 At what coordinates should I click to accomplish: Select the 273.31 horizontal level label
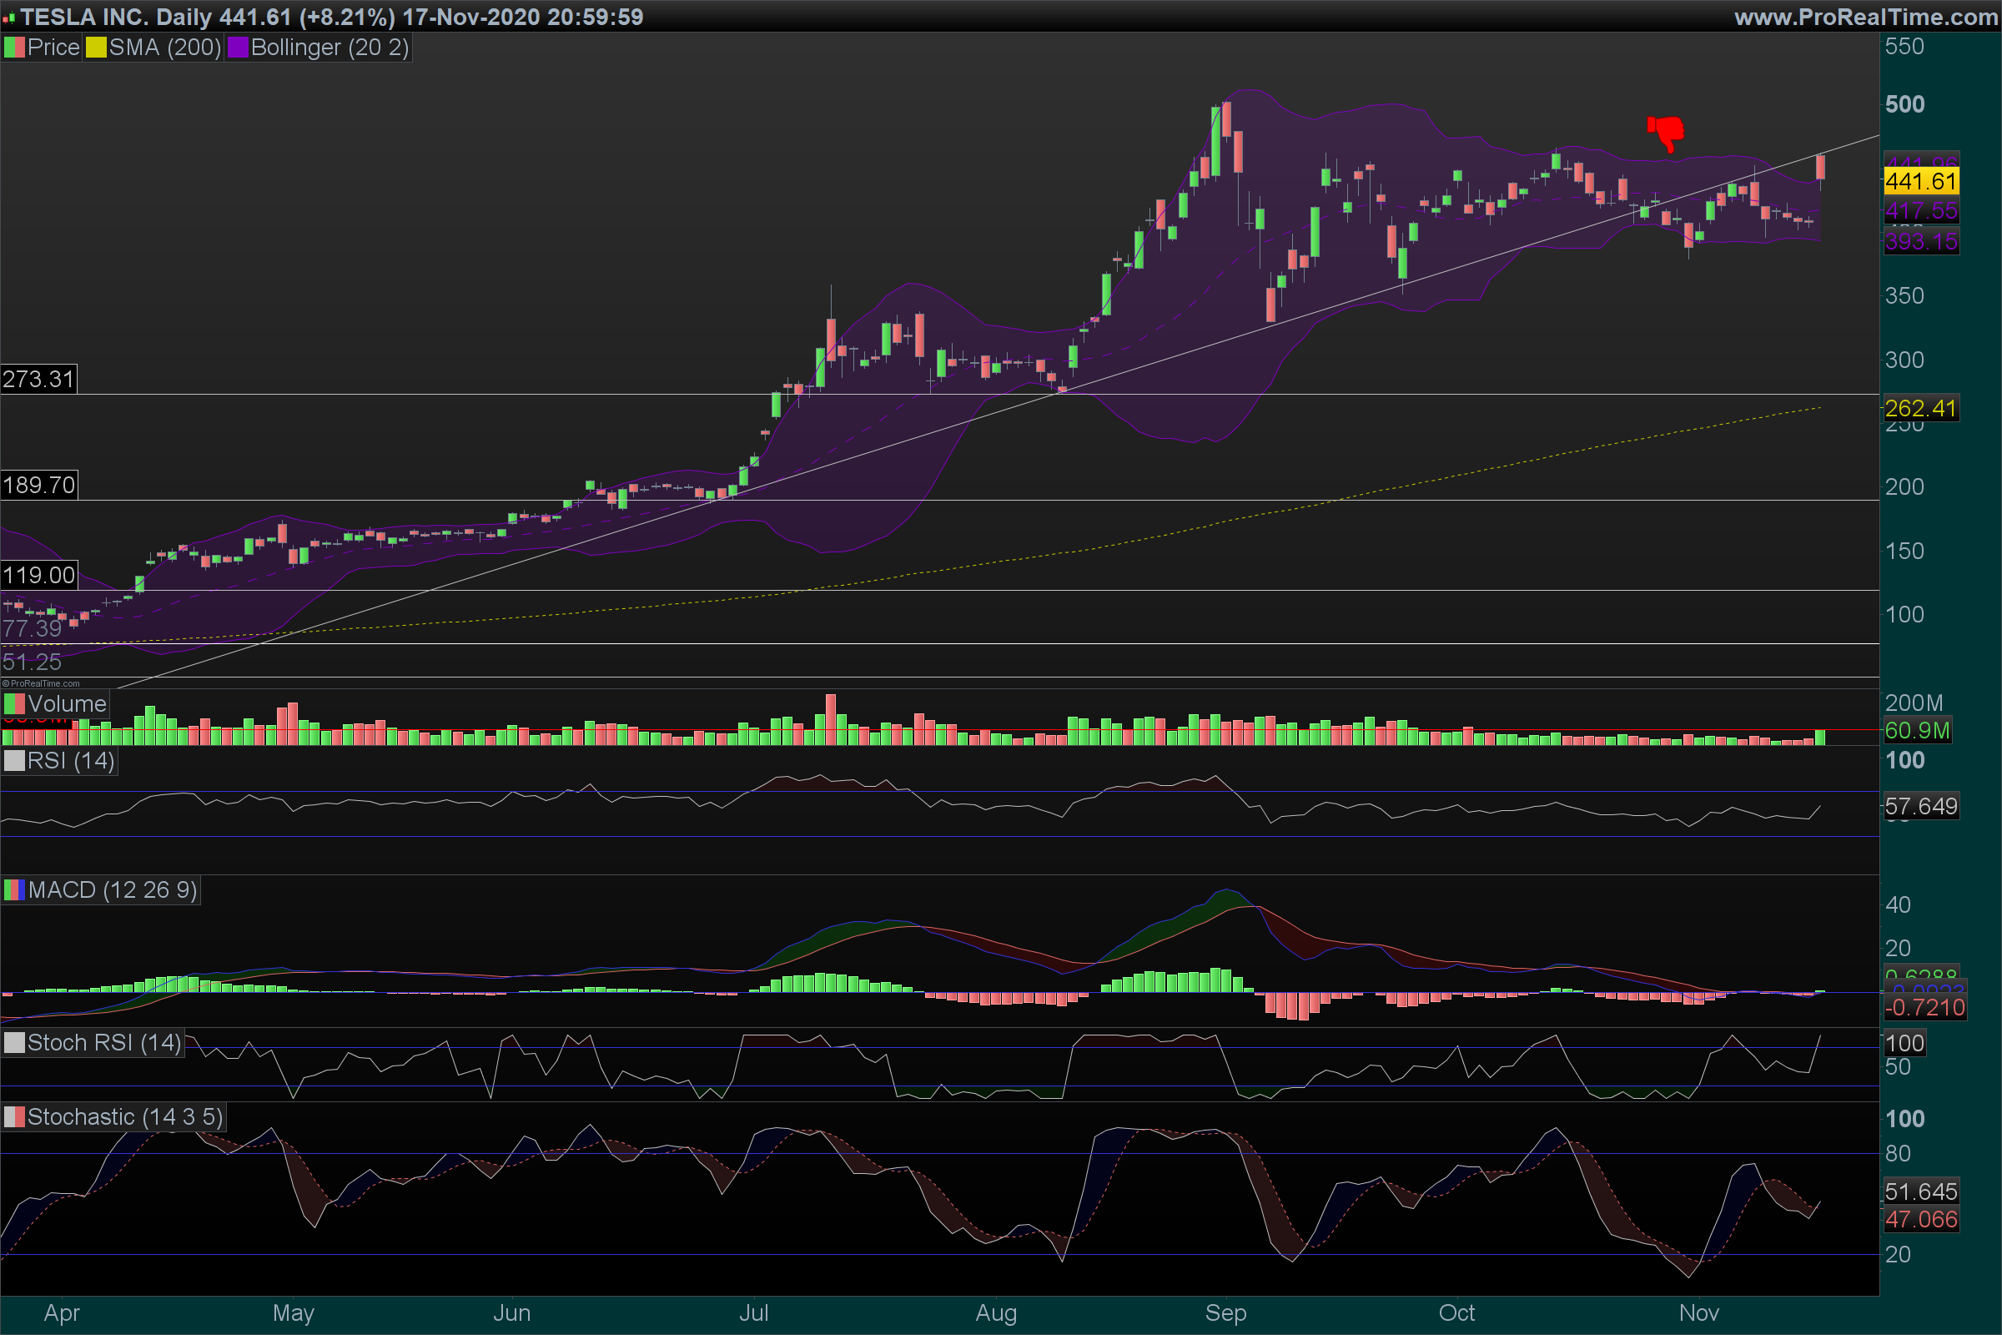tap(38, 379)
